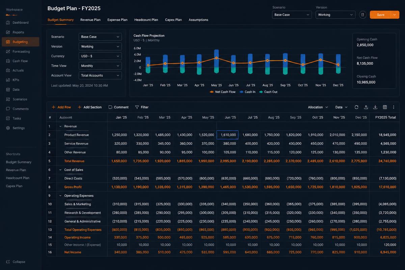Click the download icon in table toolbar

(375, 107)
